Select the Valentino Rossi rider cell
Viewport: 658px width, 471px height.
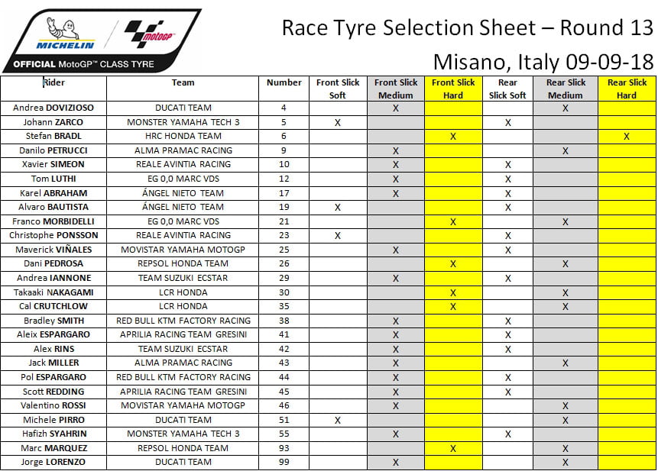click(x=53, y=406)
